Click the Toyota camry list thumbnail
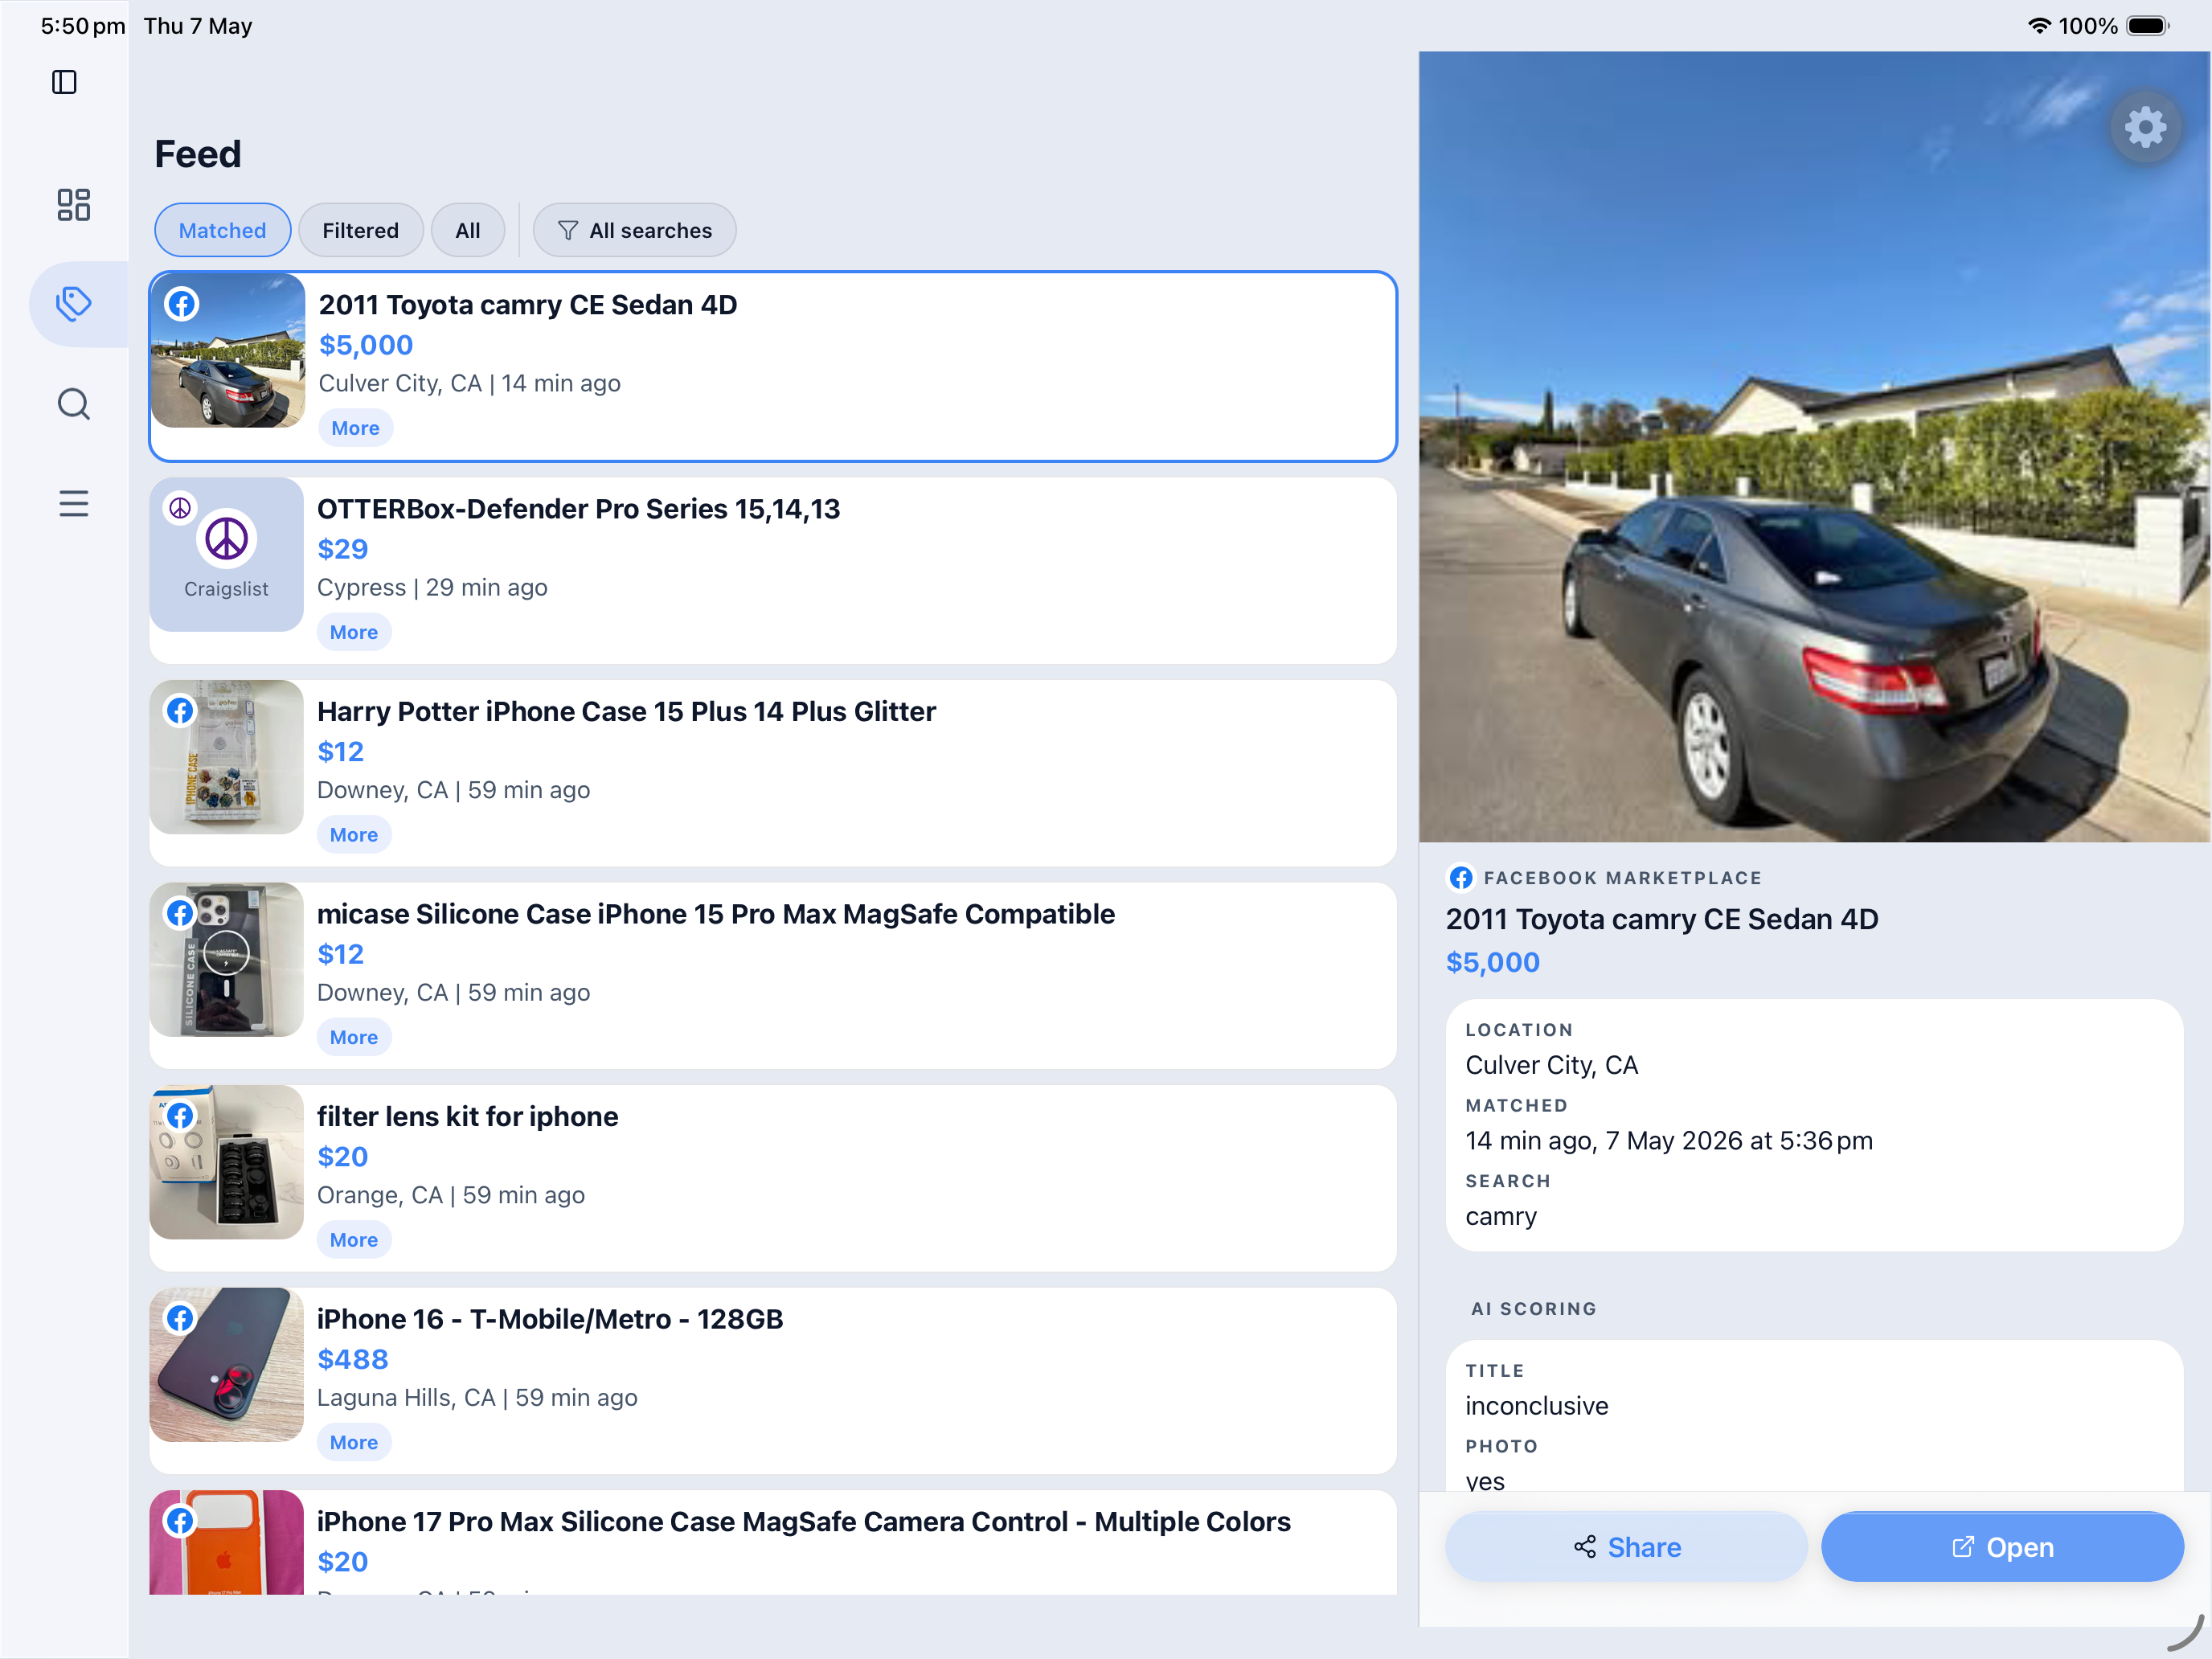2212x1659 pixels. click(228, 351)
